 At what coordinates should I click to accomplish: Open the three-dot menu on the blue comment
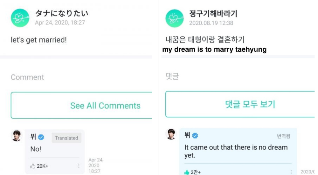coord(291,172)
